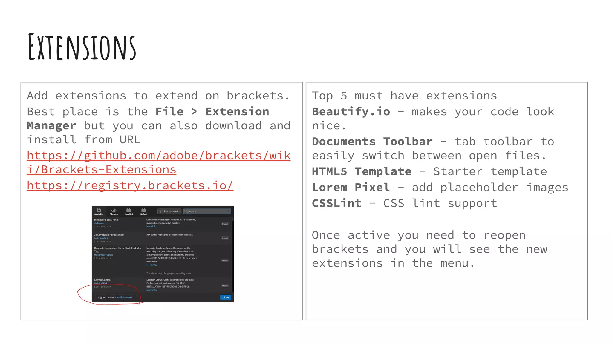Open More info for Crown Control
The image size is (612, 344).
pos(152,290)
